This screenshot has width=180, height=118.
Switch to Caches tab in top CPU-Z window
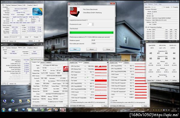[8, 5]
